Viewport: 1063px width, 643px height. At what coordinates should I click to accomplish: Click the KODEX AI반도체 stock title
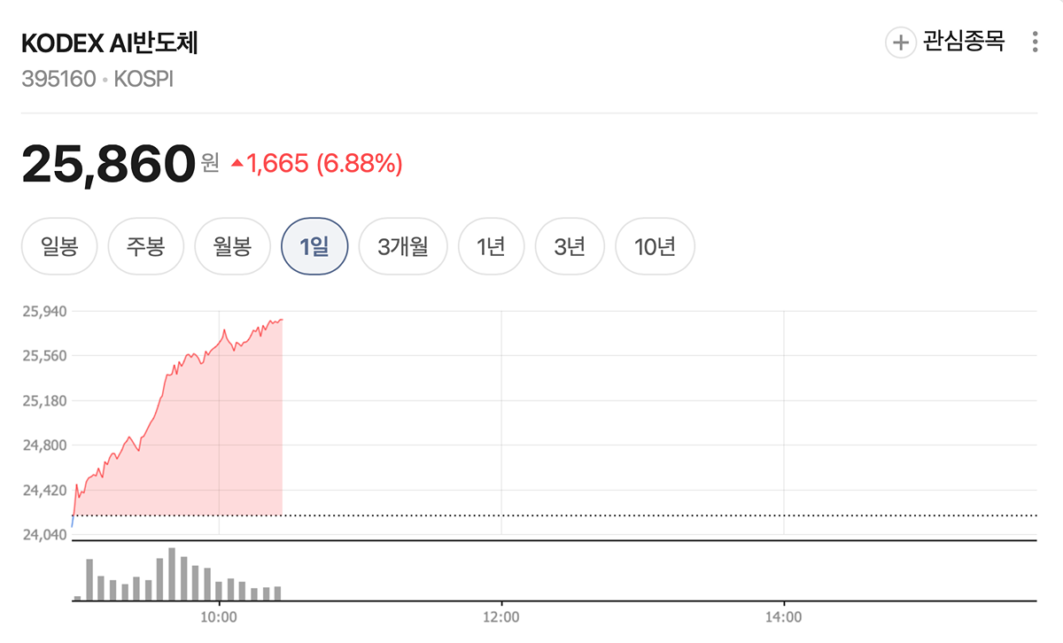pos(109,43)
